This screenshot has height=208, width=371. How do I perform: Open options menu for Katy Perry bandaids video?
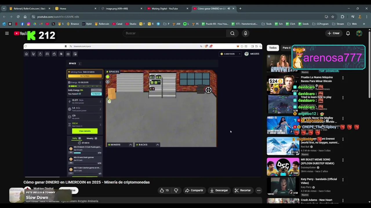pyautogui.click(x=343, y=180)
